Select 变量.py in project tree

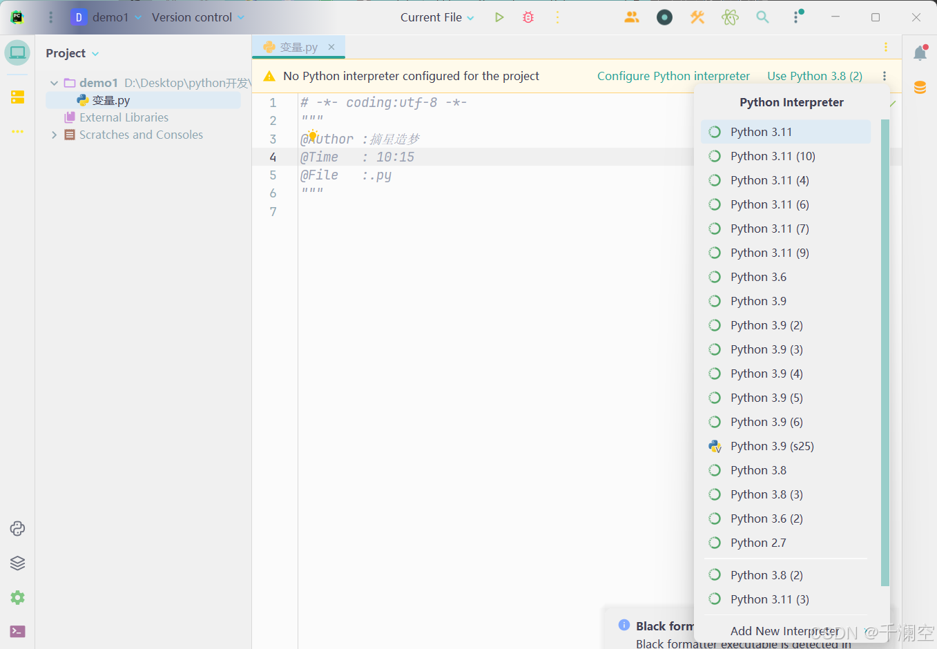pyautogui.click(x=143, y=100)
